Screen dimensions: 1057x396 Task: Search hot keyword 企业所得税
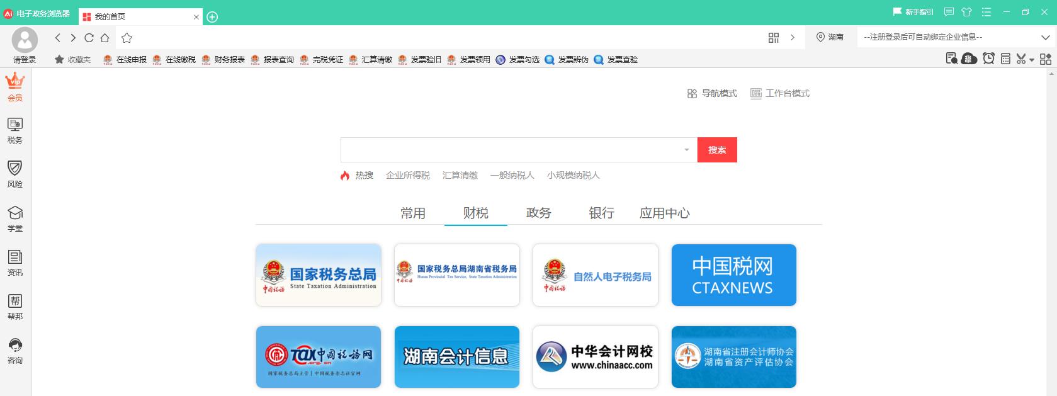click(x=408, y=175)
